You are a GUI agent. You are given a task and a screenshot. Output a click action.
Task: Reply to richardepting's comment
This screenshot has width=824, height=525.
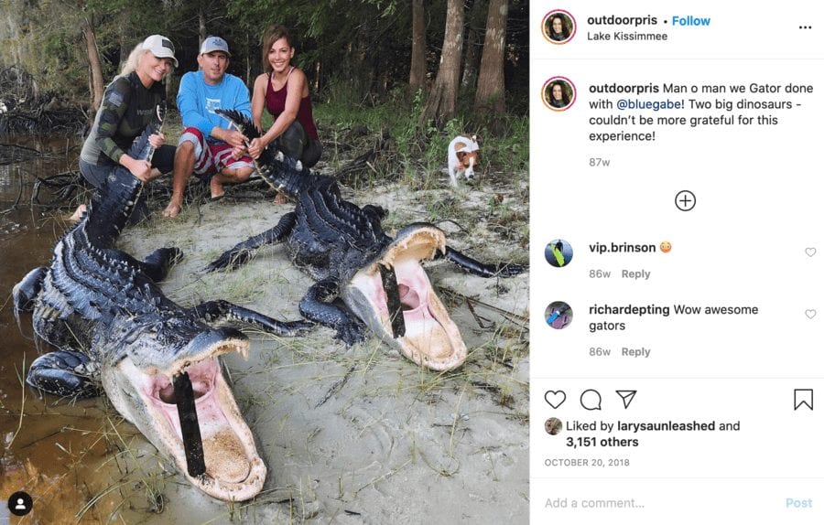[635, 351]
